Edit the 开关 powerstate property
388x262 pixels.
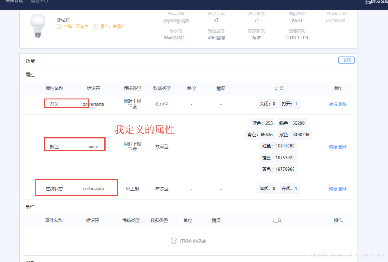[x=333, y=104]
